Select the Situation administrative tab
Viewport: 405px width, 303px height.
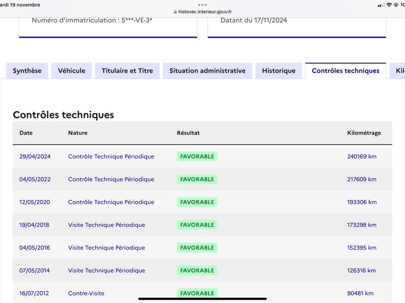point(208,71)
